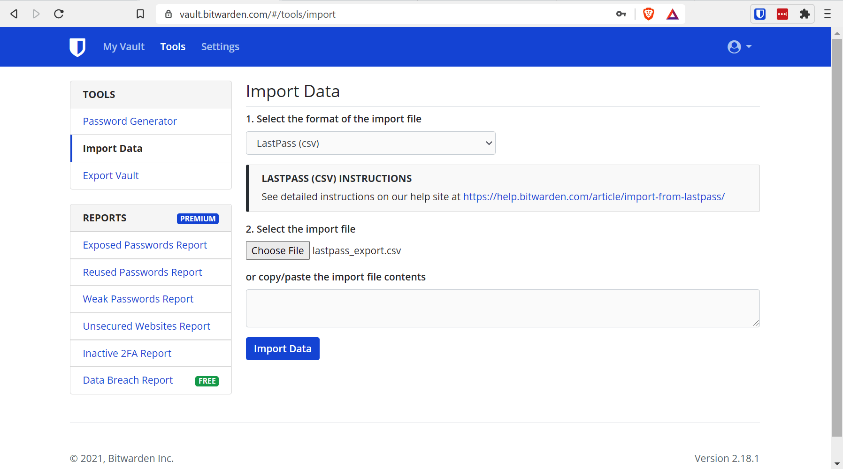843x469 pixels.
Task: Open the LastPass import help link
Action: point(593,197)
